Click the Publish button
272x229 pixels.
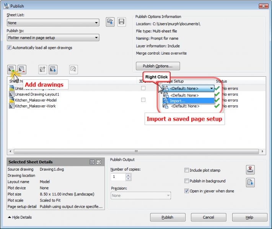168,217
